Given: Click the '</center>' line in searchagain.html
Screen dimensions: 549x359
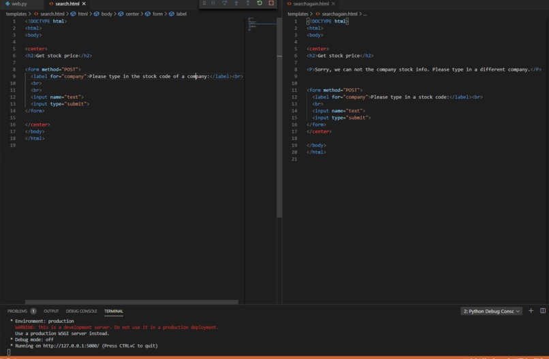Looking at the screenshot, I should [319, 131].
